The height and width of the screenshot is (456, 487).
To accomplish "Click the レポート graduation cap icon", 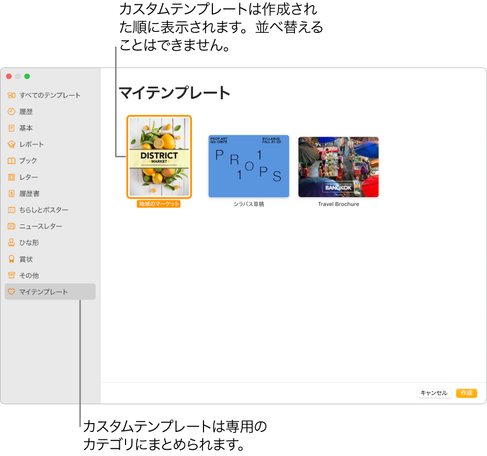I will 12,144.
